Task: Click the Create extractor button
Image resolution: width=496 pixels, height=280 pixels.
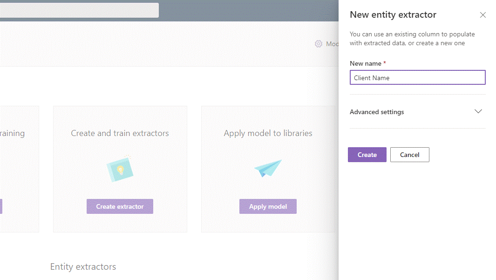Action: [120, 206]
